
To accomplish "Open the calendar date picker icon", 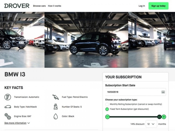I will pyautogui.click(x=163, y=92).
